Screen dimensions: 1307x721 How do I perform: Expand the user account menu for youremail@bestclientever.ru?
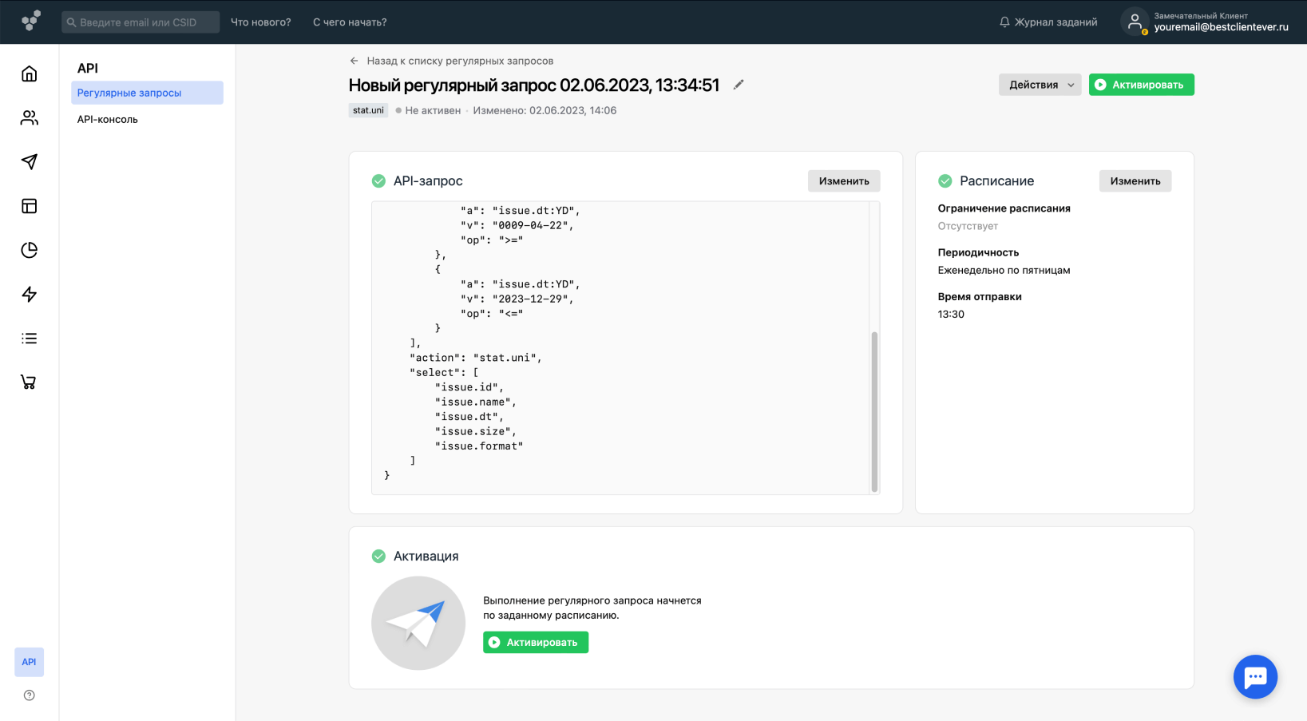1206,22
